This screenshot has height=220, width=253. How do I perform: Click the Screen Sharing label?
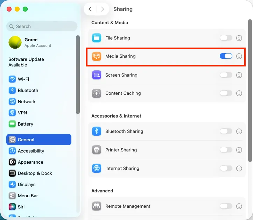(x=121, y=75)
